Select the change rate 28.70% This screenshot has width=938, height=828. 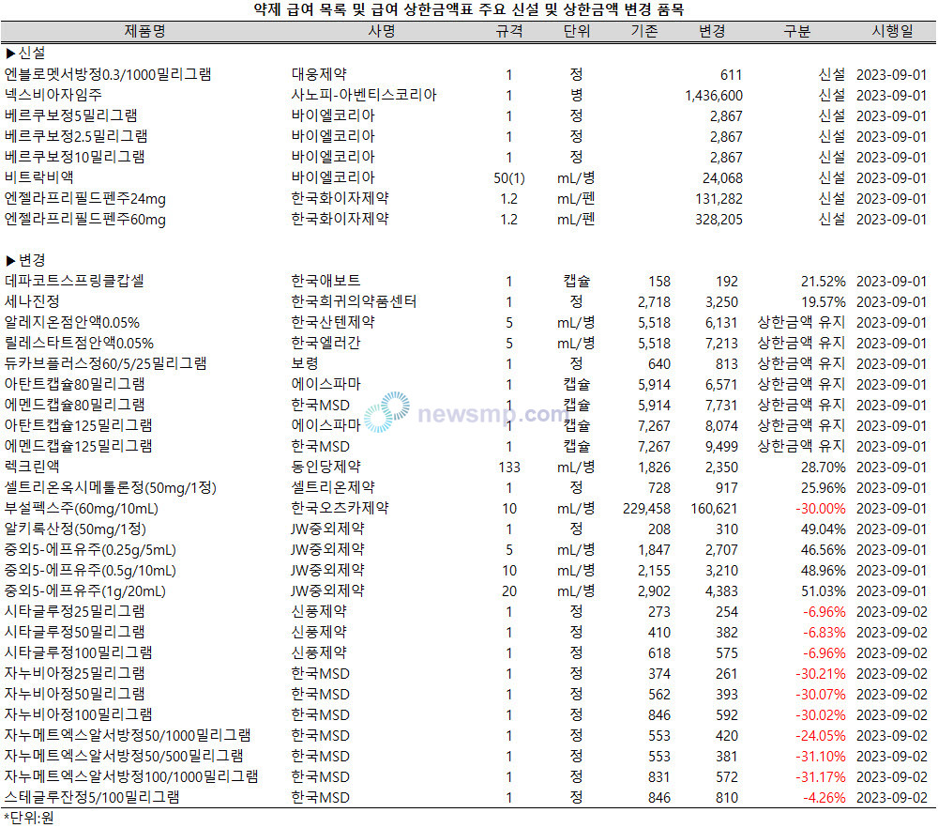(x=824, y=468)
